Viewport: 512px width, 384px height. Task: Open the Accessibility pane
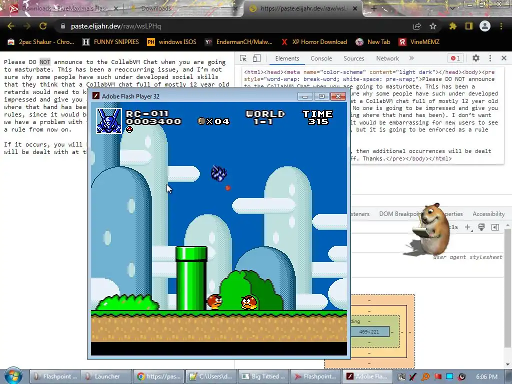pyautogui.click(x=488, y=214)
